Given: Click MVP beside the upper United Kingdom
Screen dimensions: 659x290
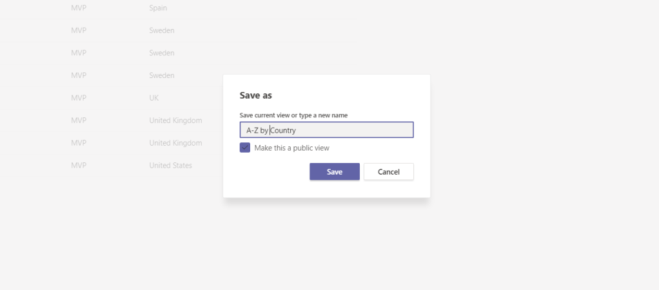Looking at the screenshot, I should (79, 121).
